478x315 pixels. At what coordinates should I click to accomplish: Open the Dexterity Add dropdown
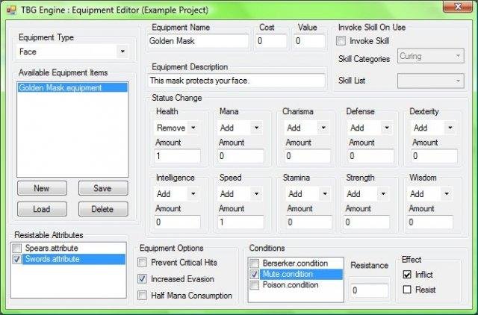[434, 128]
